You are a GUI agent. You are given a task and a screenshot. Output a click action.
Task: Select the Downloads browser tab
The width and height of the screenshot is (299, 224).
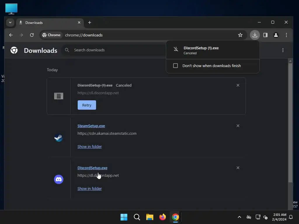pyautogui.click(x=50, y=23)
